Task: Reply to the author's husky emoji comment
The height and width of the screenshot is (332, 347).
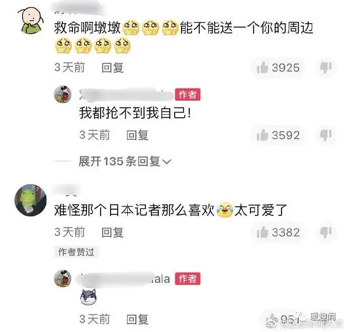Action: (137, 319)
